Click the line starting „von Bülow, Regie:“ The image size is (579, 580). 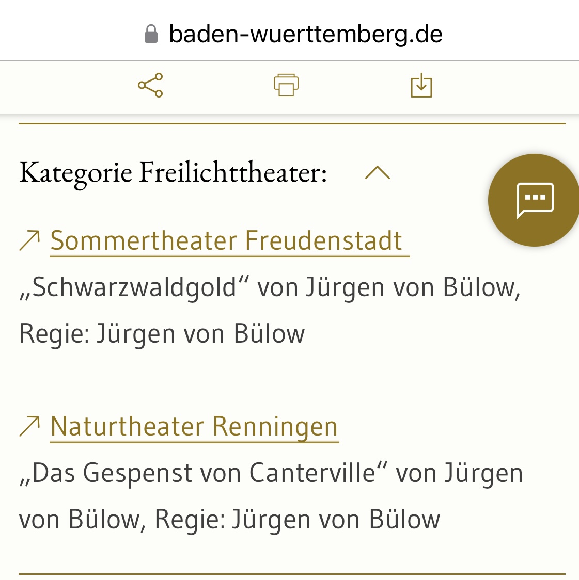click(x=229, y=519)
